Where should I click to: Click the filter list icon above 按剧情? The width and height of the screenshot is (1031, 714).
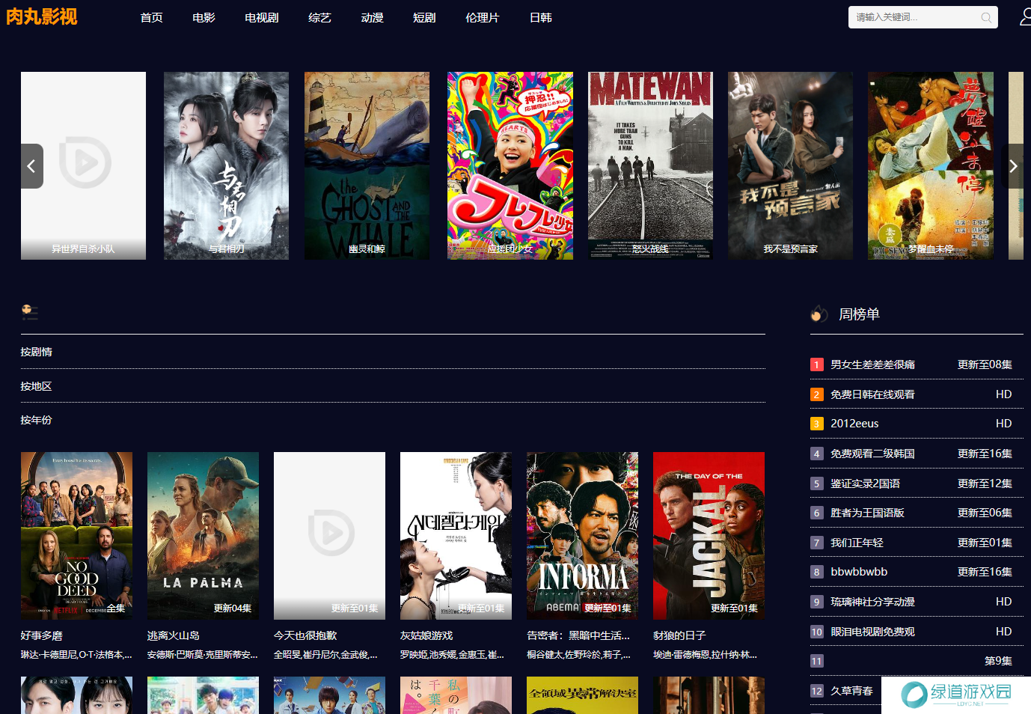(x=30, y=312)
